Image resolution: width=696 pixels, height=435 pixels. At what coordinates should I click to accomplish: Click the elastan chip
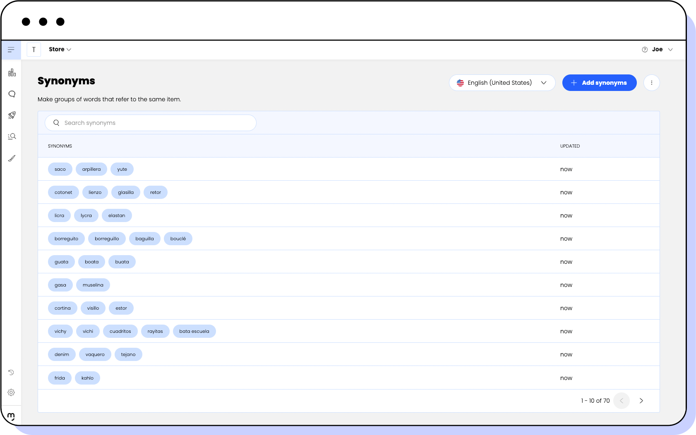pyautogui.click(x=117, y=215)
